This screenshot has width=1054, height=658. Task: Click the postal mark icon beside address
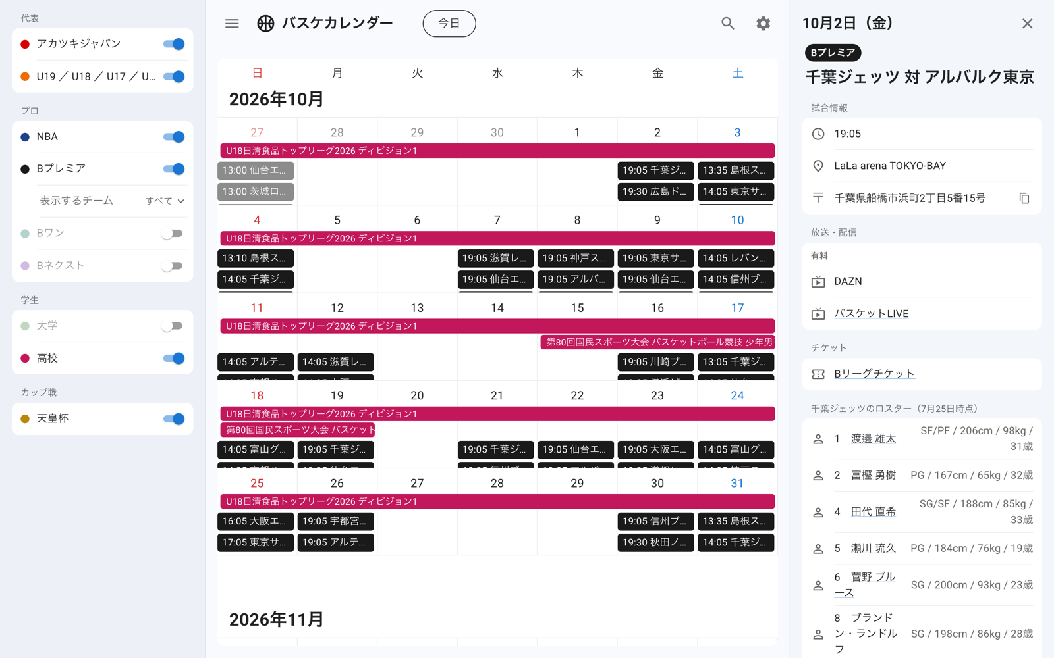818,198
